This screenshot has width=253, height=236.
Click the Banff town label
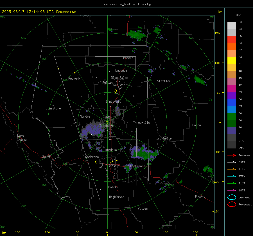coord(46,156)
